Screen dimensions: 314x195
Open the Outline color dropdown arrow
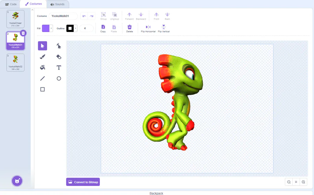click(x=75, y=28)
